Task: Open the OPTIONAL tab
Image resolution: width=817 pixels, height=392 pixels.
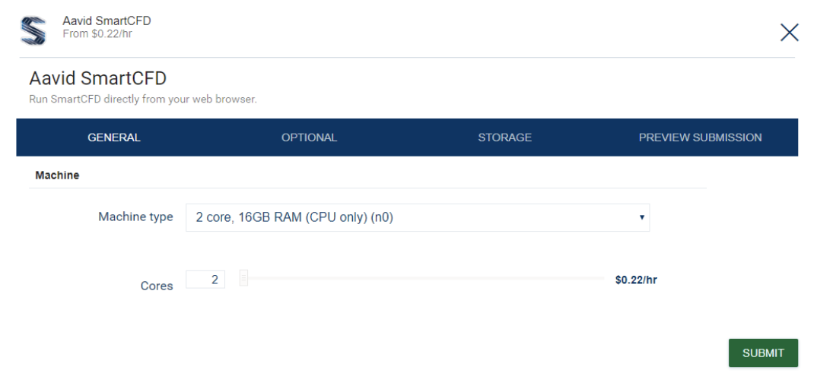Action: pyautogui.click(x=309, y=138)
